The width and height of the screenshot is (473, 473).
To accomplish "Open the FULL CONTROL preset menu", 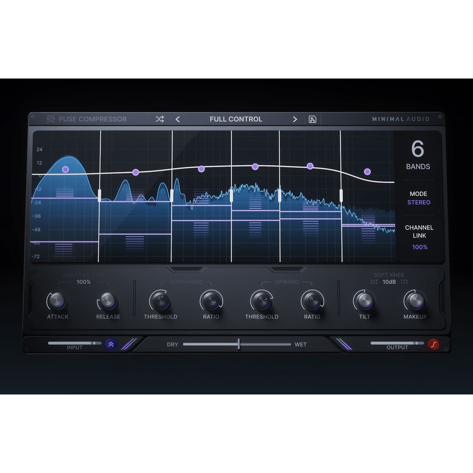I will [x=236, y=119].
